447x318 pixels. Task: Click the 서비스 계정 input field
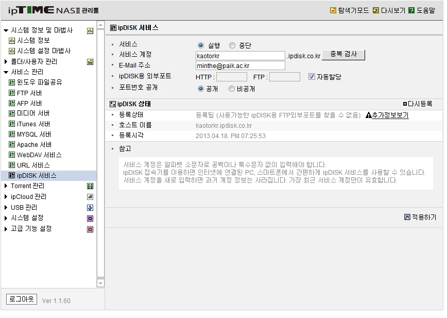coord(240,56)
